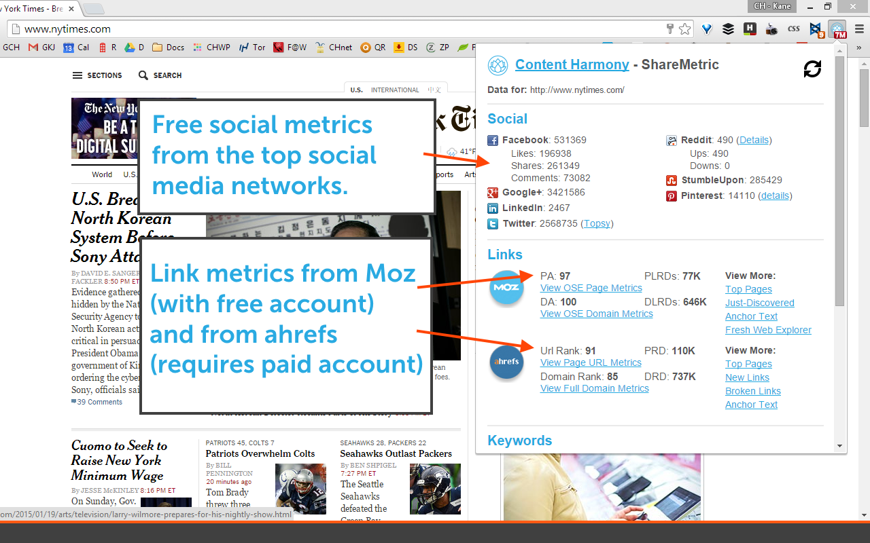
Task: Select the U.S. edition tab
Action: pyautogui.click(x=356, y=90)
